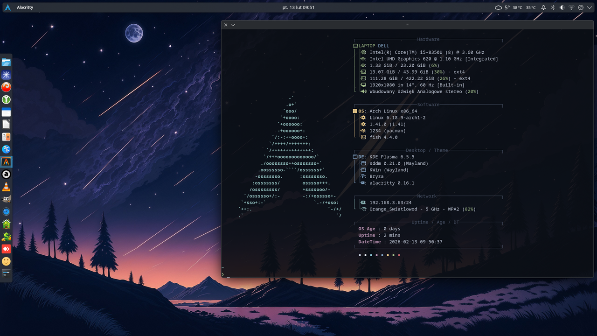This screenshot has height=336, width=597.
Task: Open the green key password manager
Action: coord(6,100)
